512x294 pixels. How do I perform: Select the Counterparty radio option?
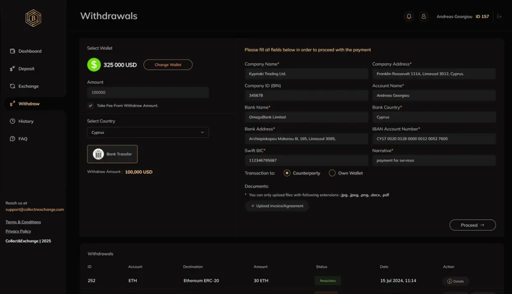pyautogui.click(x=287, y=173)
